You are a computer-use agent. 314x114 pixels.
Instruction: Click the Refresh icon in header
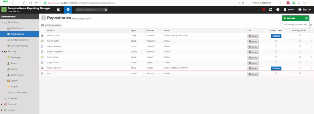pyautogui.click(x=271, y=10)
